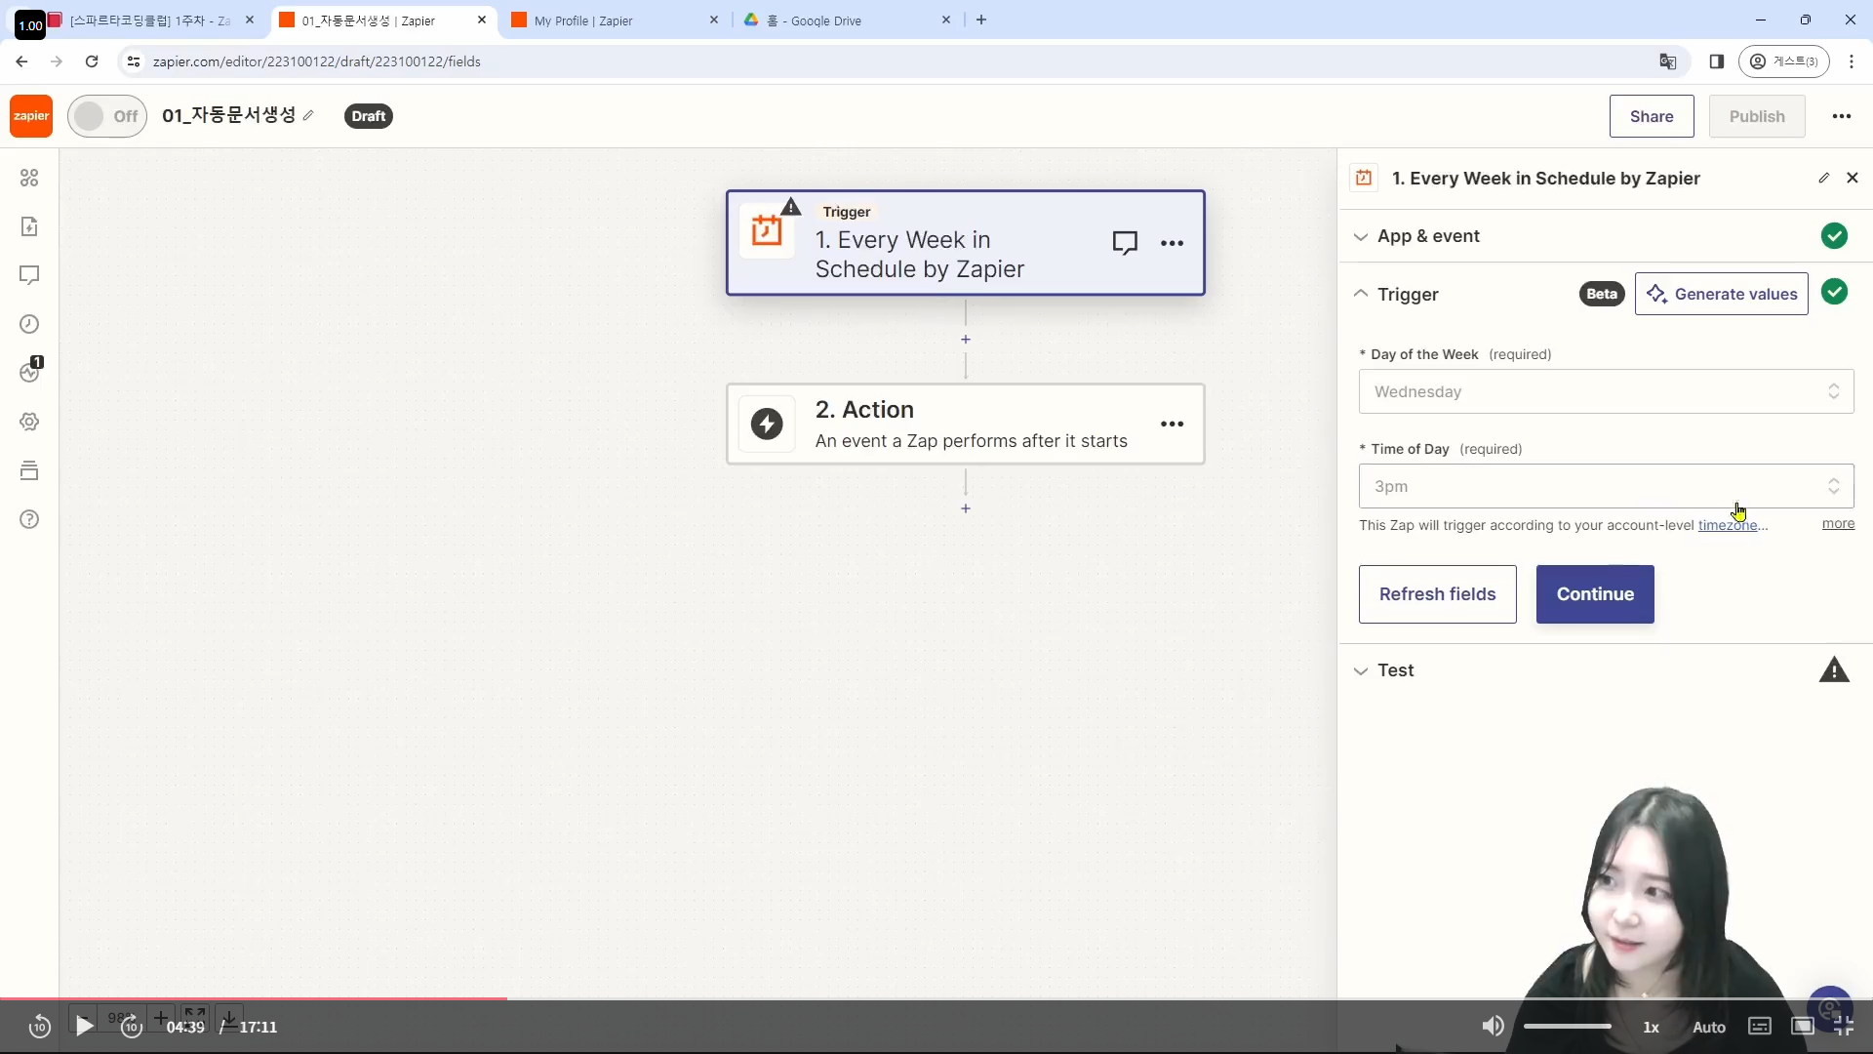The width and height of the screenshot is (1873, 1054).
Task: Add a comment on the trigger step
Action: [1125, 243]
